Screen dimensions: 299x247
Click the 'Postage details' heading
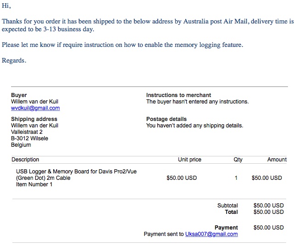point(167,119)
